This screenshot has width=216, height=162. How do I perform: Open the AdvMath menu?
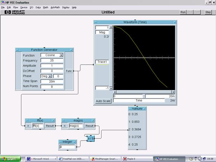click(x=55, y=8)
